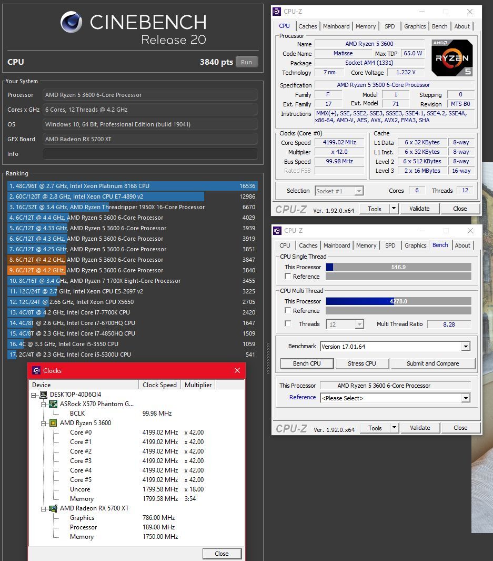Viewport: 493px width, 561px height.
Task: Click the Multiplier column header
Action: click(198, 385)
